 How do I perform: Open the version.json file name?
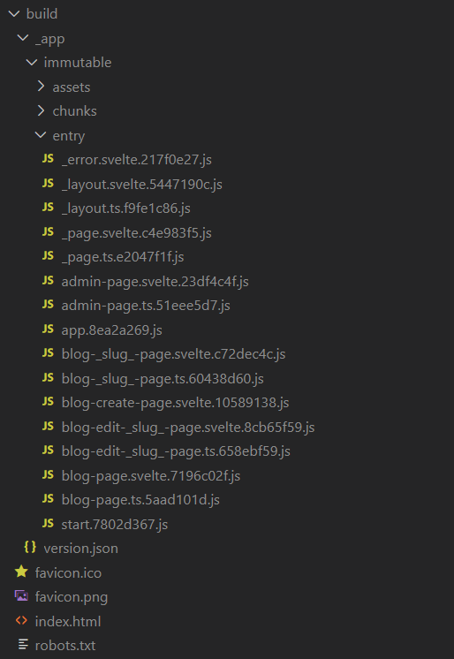(x=81, y=549)
